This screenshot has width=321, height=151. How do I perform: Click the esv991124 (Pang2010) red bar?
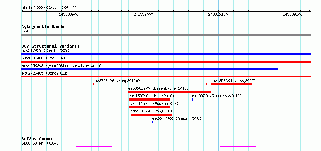coord(151,115)
